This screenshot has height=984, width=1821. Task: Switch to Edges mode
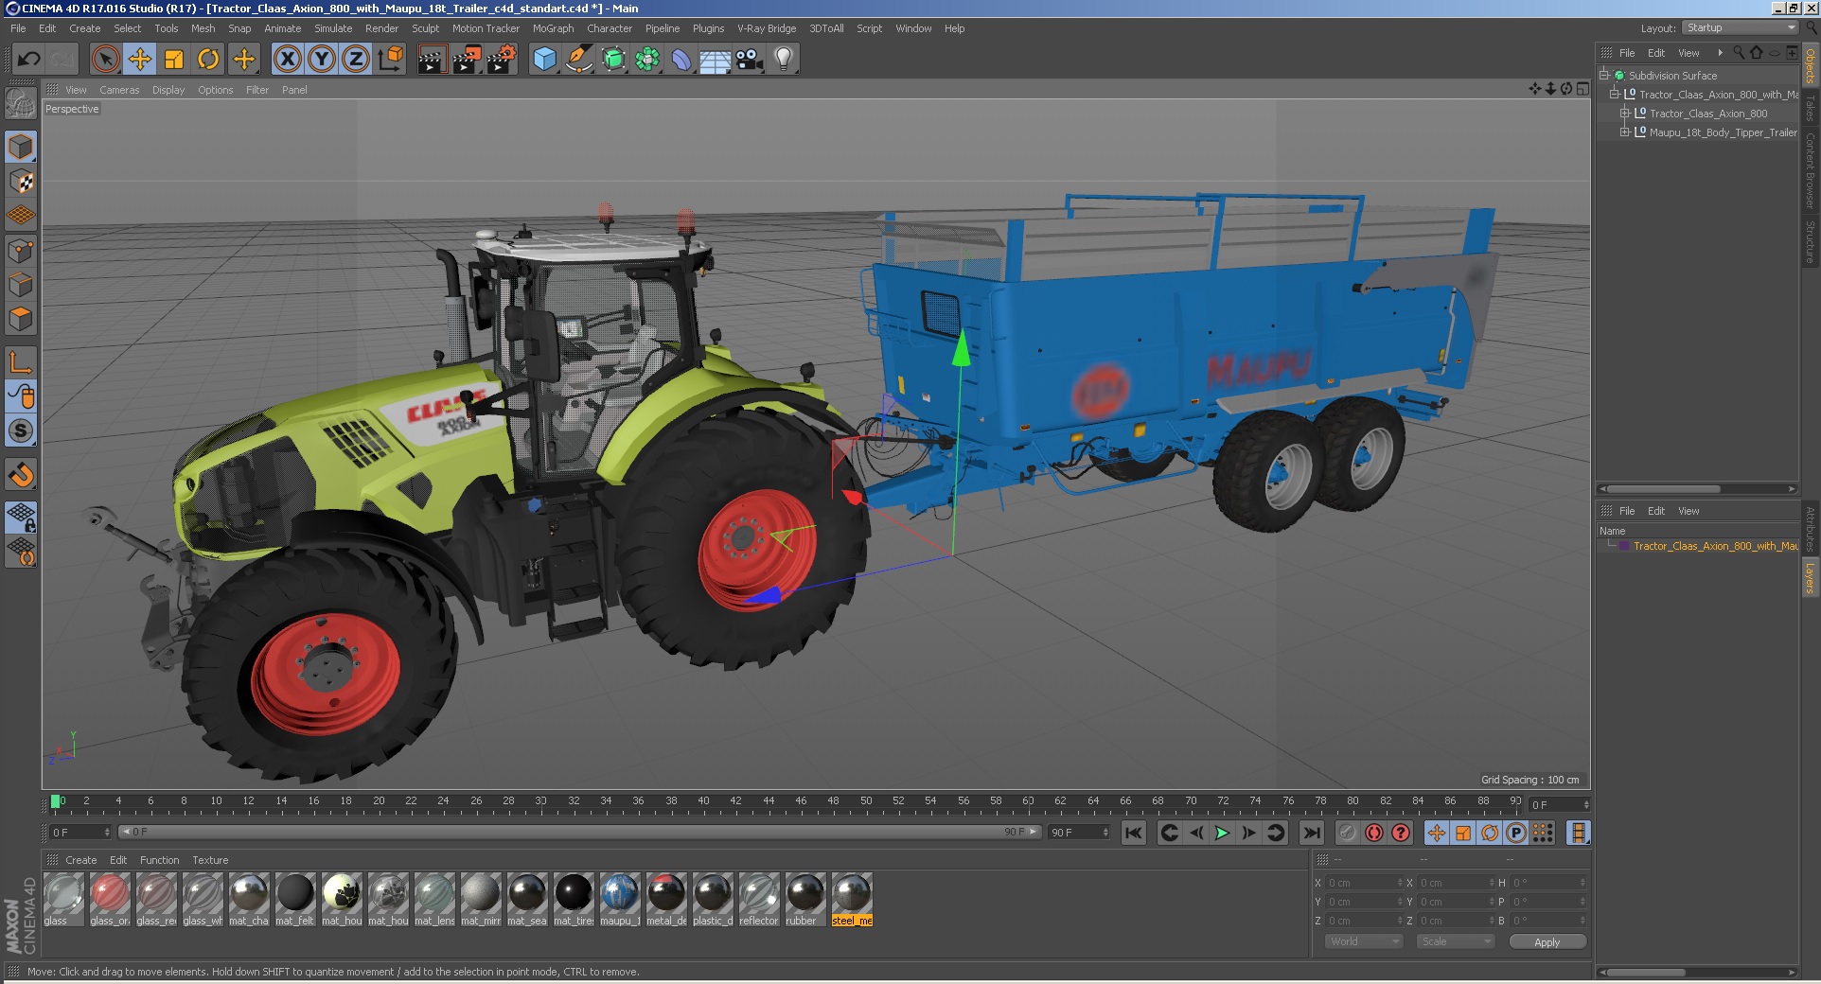[21, 285]
